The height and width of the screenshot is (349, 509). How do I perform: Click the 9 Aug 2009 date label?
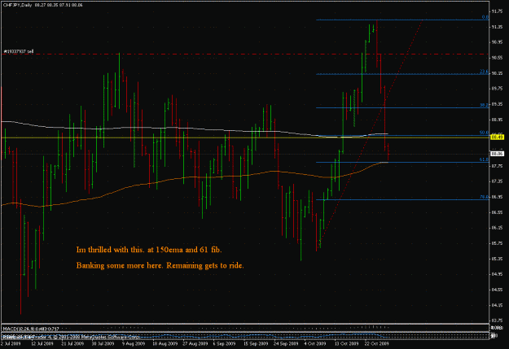(134, 343)
